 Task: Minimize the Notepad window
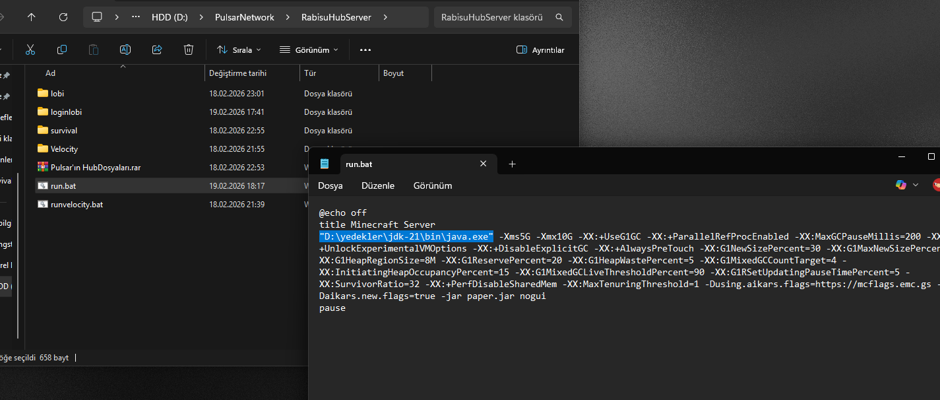(x=901, y=157)
